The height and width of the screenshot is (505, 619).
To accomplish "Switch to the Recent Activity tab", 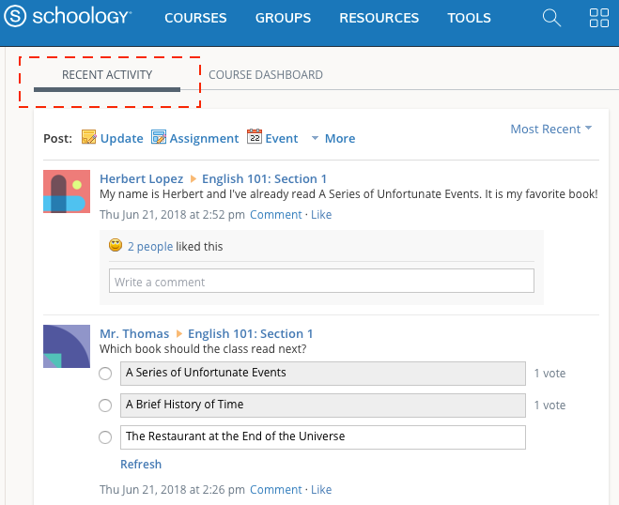I will [107, 75].
